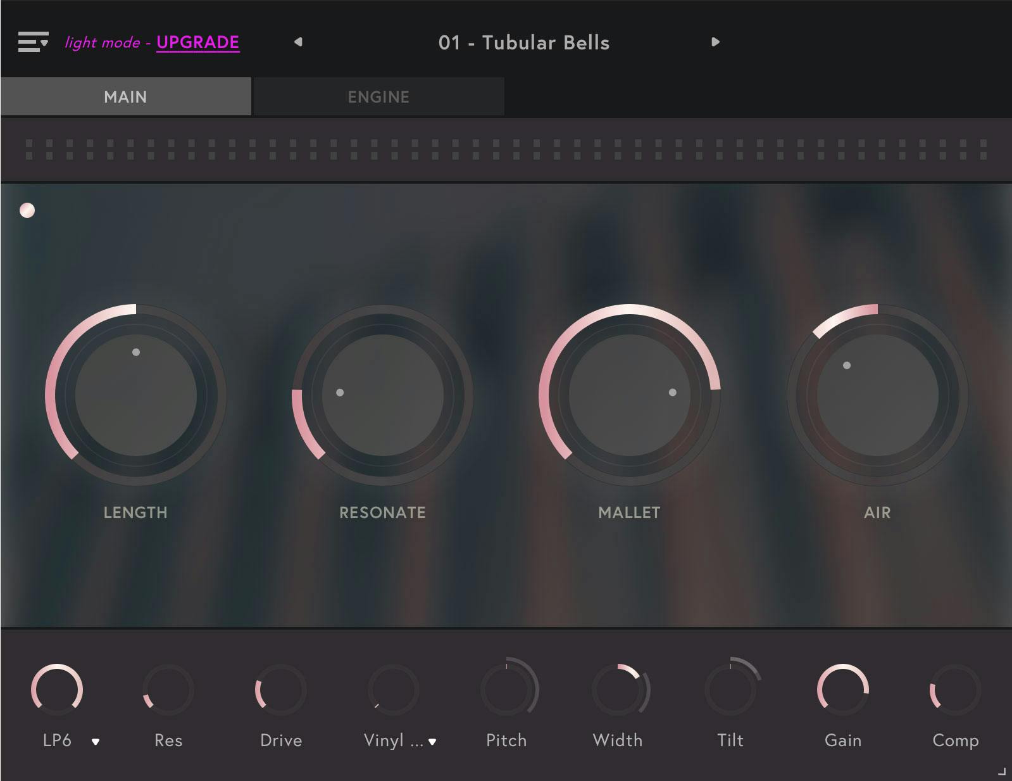Click the MALLET label
This screenshot has width=1012, height=781.
(629, 512)
